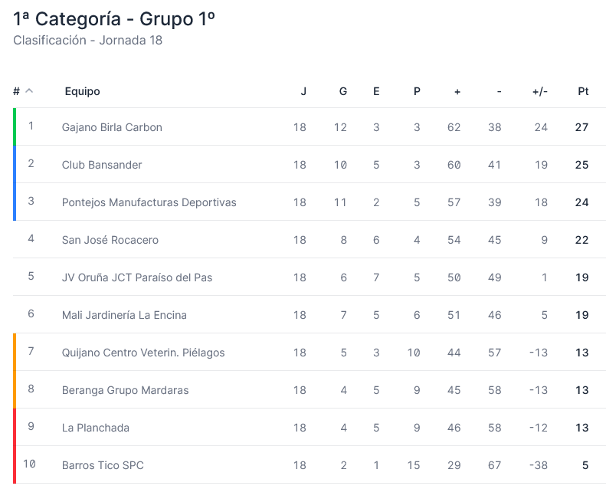Open Beranga Grupo Mardaras team entry
Image resolution: width=606 pixels, height=489 pixels.
tap(125, 389)
